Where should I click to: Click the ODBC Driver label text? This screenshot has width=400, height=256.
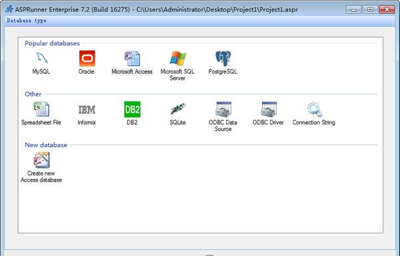pyautogui.click(x=268, y=122)
